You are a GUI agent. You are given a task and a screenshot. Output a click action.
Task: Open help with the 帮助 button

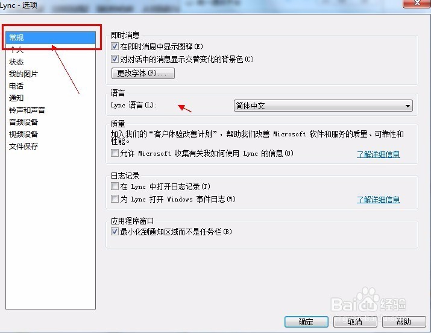click(404, 322)
